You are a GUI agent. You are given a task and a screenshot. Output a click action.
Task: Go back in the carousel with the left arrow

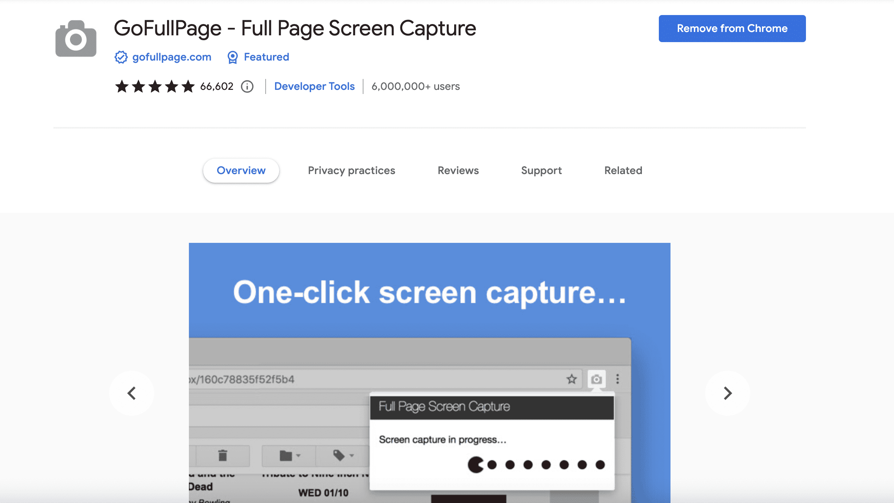coord(131,393)
